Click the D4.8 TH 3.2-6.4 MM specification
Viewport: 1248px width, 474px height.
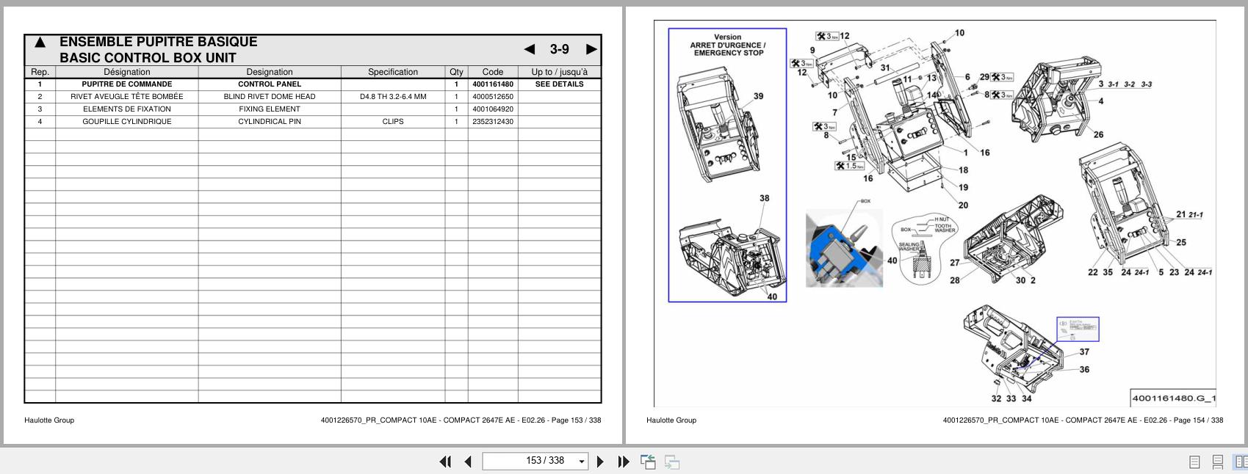tap(393, 97)
